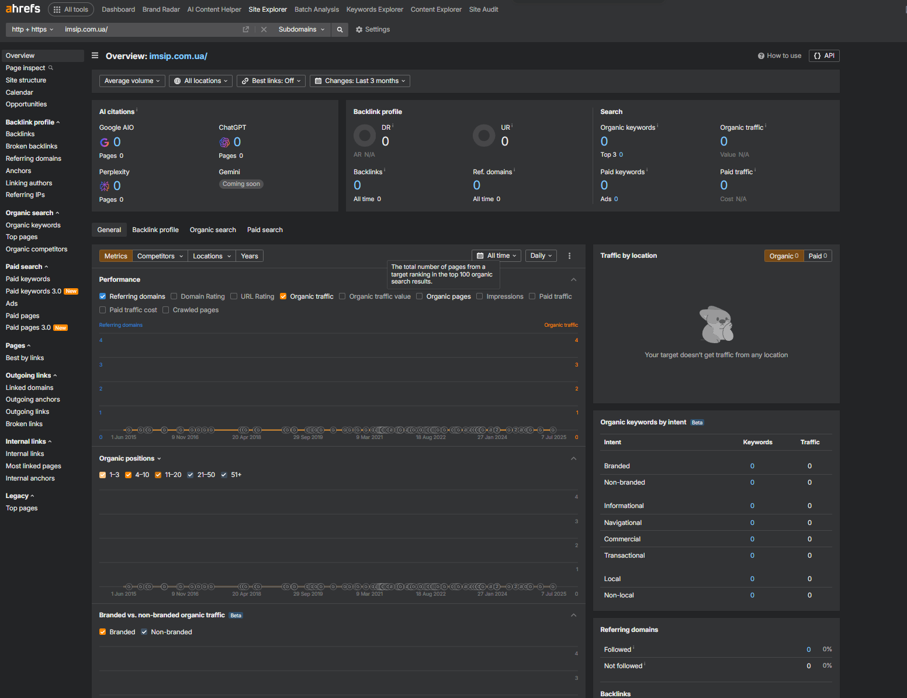Image resolution: width=907 pixels, height=698 pixels.
Task: Open chart options three-dot menu
Action: pyautogui.click(x=570, y=256)
